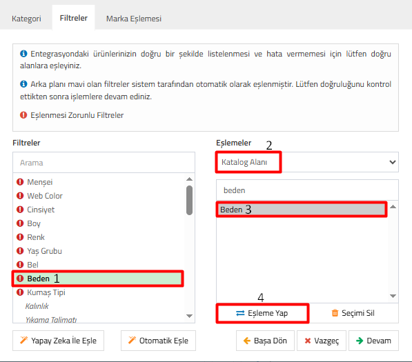Click the red required icon beside Menşei
The height and width of the screenshot is (362, 412).
(20, 181)
